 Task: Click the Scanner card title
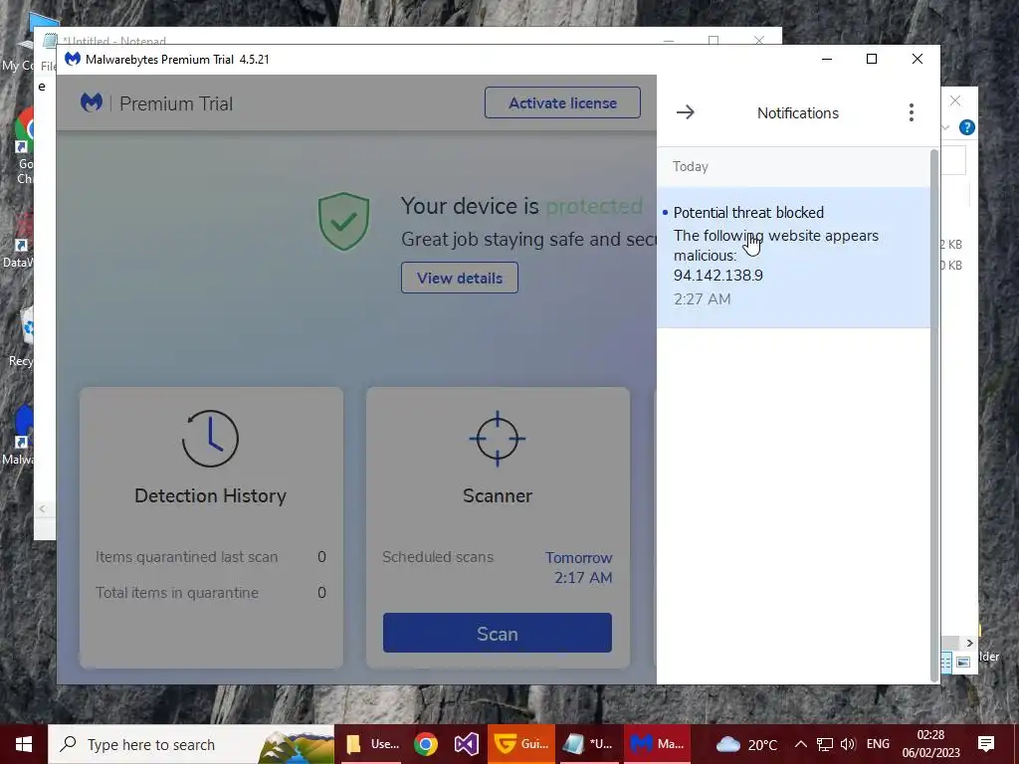[498, 495]
